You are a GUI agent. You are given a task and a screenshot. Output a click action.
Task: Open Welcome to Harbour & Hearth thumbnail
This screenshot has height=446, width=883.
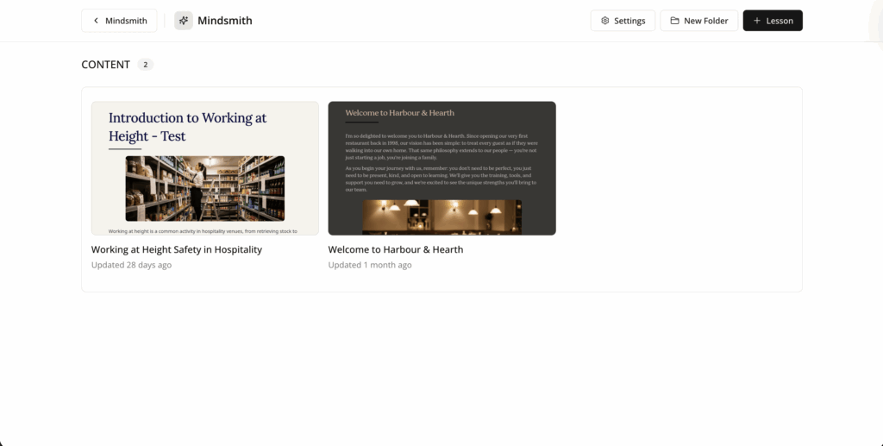(x=442, y=168)
